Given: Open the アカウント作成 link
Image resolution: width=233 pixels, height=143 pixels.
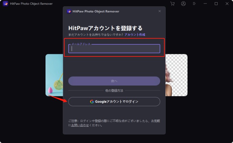Looking at the screenshot, I should 135,35.
